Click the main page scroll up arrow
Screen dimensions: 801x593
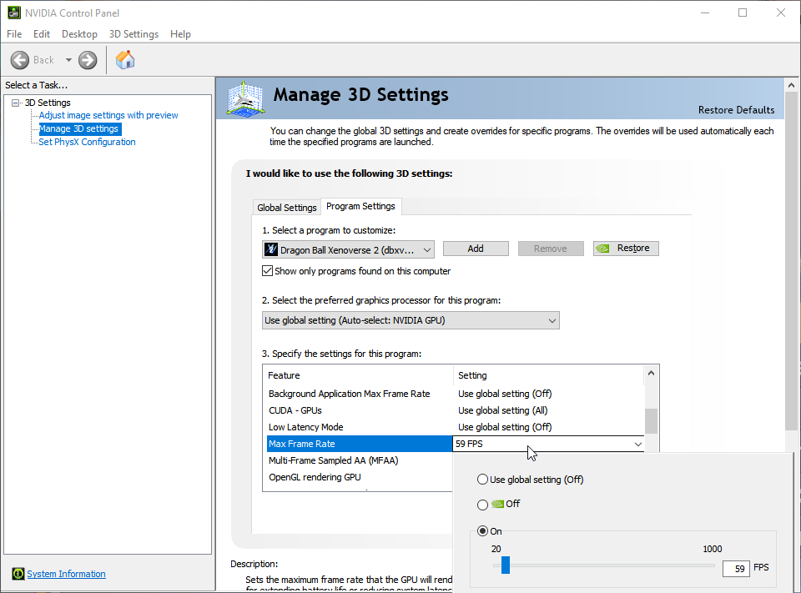pos(791,85)
